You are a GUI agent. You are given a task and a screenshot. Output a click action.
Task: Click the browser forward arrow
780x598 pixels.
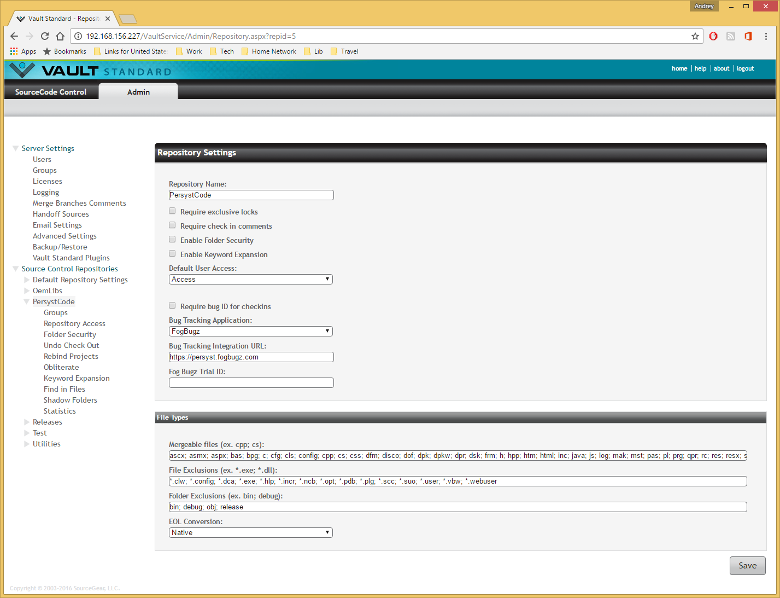click(x=30, y=36)
